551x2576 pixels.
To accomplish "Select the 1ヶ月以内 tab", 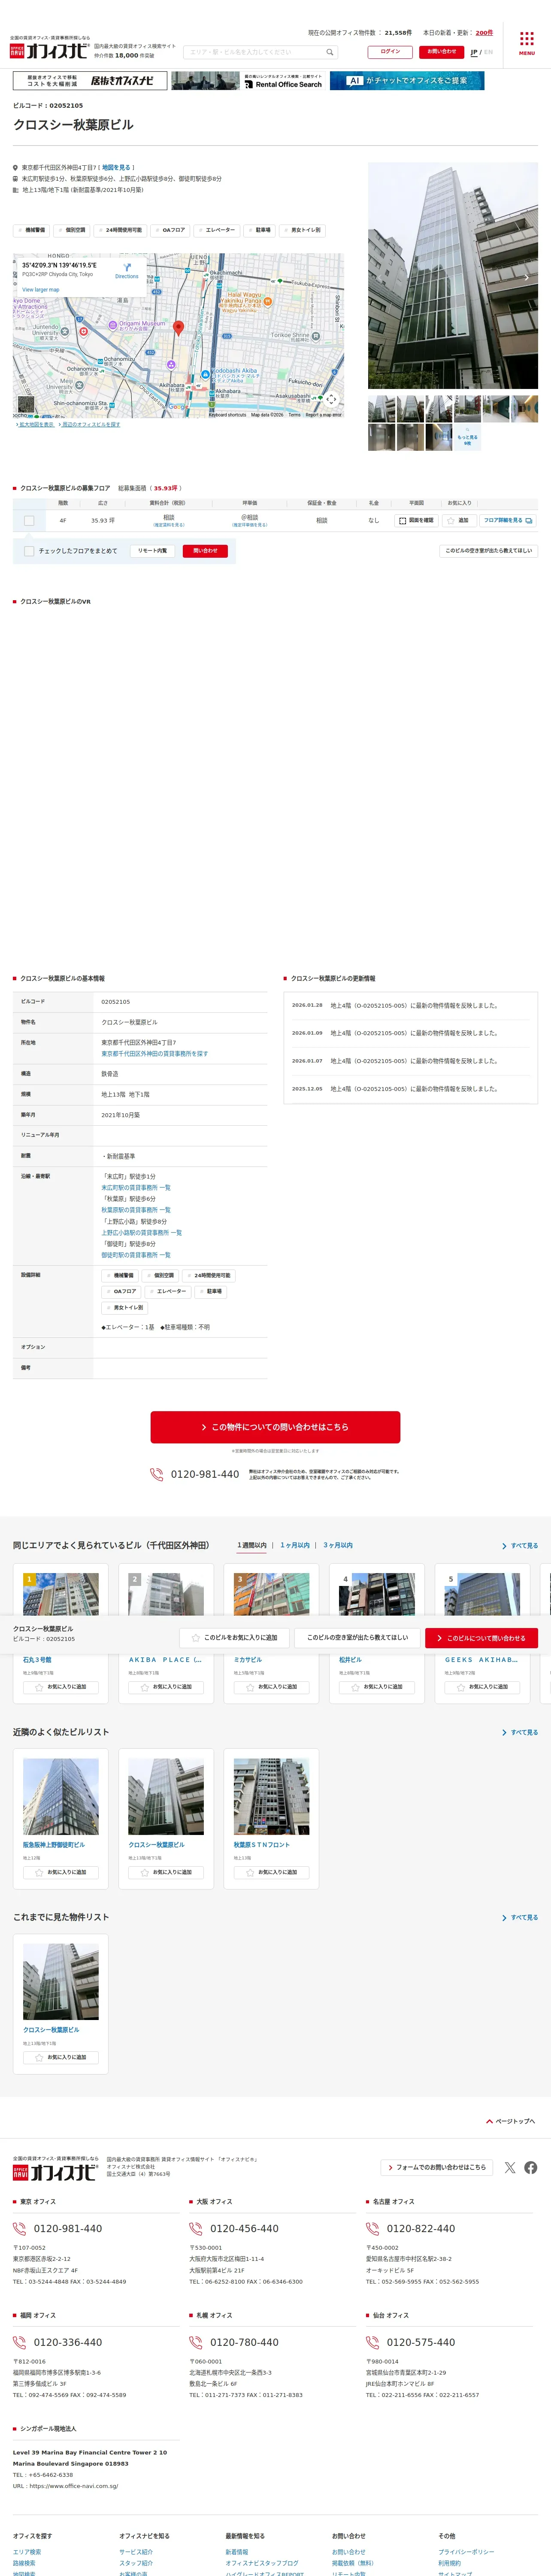I will (295, 1545).
